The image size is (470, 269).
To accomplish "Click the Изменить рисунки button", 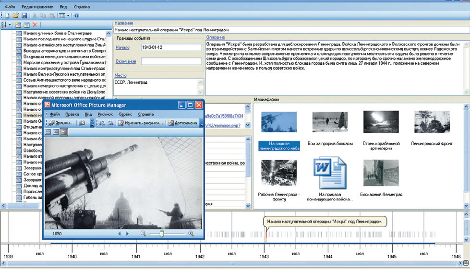I will point(141,123).
